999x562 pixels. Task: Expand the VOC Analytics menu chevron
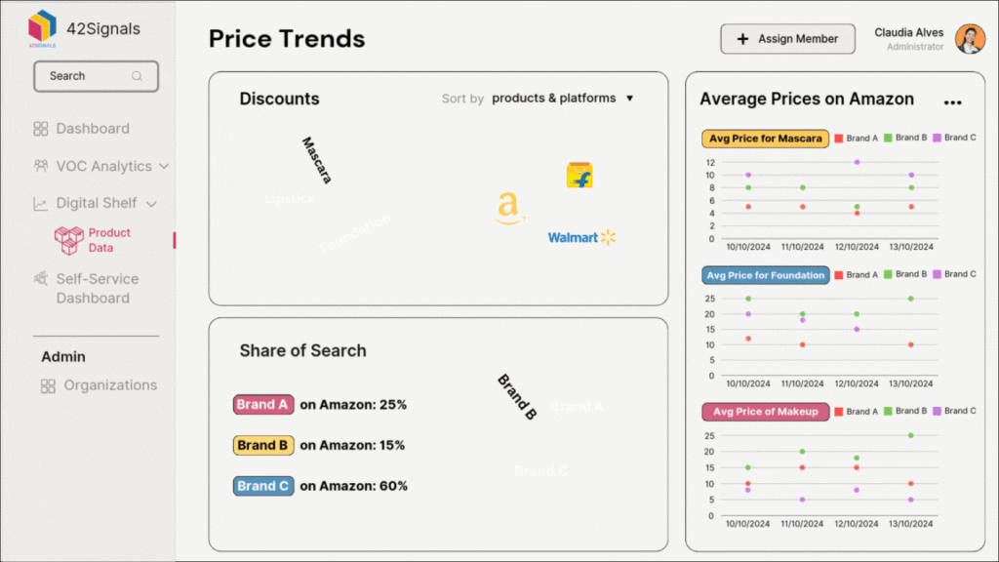coord(160,166)
